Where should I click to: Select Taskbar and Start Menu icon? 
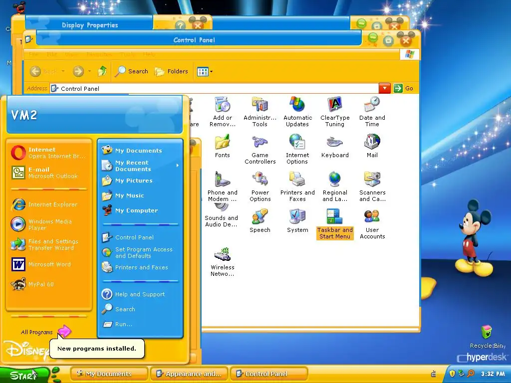pyautogui.click(x=335, y=224)
